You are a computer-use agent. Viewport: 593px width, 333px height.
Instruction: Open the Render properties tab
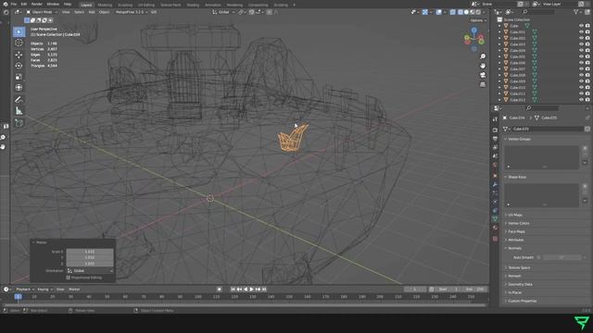495,129
